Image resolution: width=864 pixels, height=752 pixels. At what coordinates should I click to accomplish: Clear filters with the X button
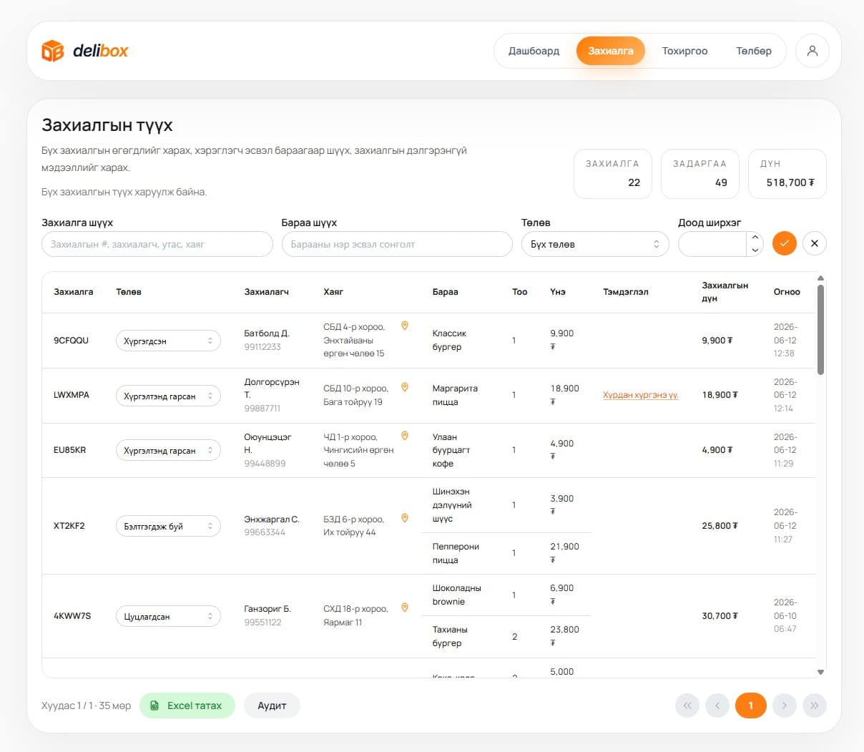(x=815, y=244)
